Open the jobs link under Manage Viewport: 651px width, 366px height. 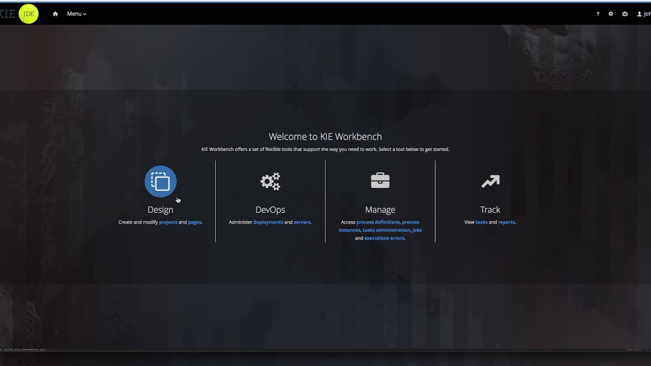point(417,230)
